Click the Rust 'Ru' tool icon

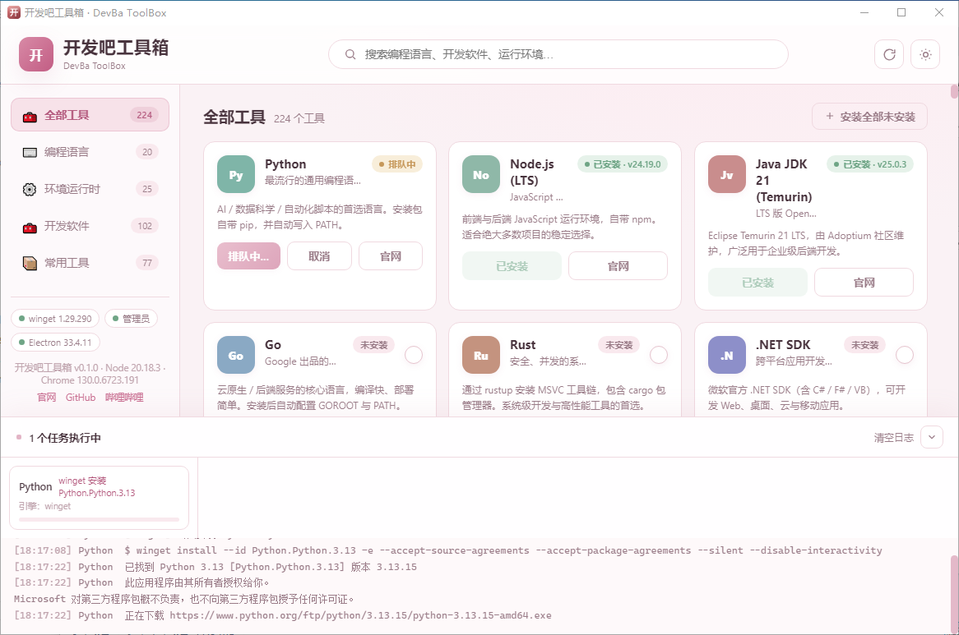[x=481, y=355]
